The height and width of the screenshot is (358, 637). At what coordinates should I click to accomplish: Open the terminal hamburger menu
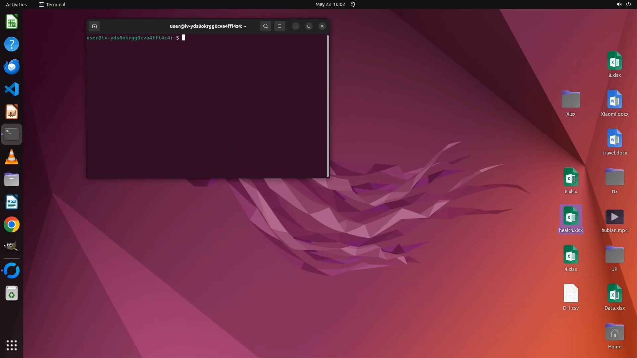click(x=280, y=26)
